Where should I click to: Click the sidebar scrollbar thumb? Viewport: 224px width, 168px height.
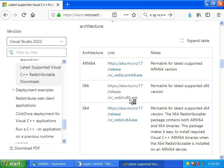(x=64, y=124)
